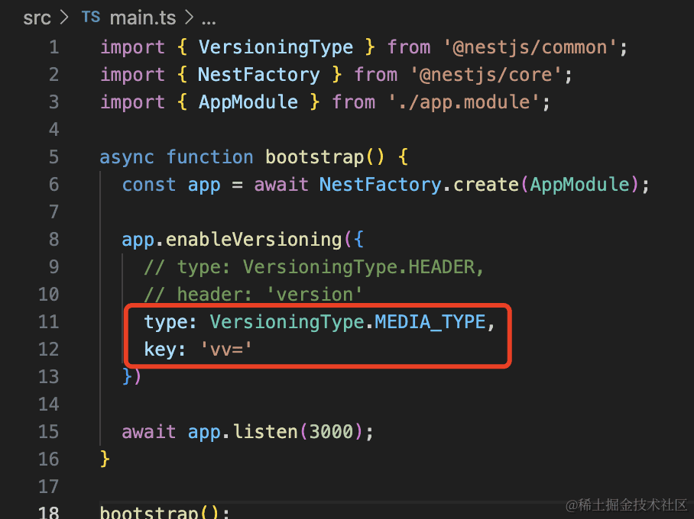Click AppModule in the line 3 import
694x519 pixels.
pyautogui.click(x=248, y=102)
